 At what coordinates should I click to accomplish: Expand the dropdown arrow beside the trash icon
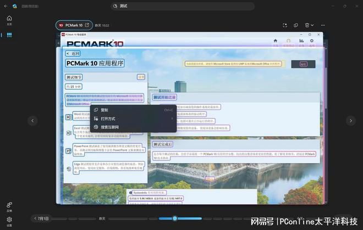312,25
